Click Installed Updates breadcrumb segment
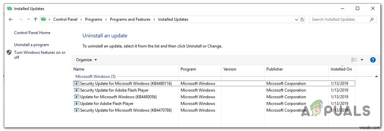Image resolution: width=384 pixels, height=131 pixels. point(173,19)
